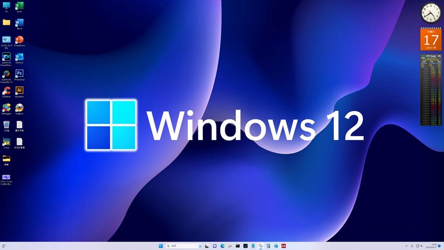Open Bing chat icon in search box
This screenshot has height=250, width=444.
click(200, 246)
